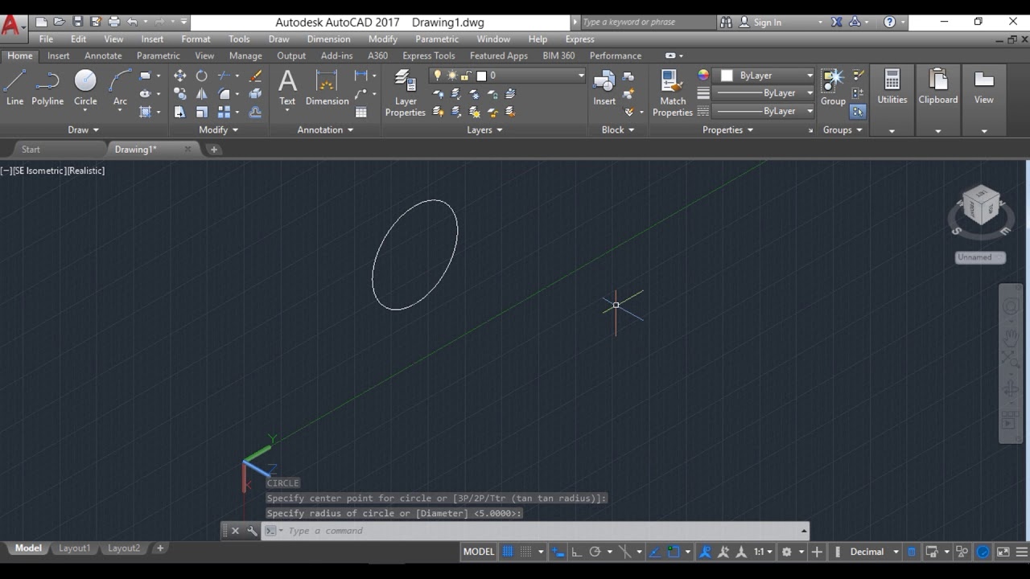Open the Format menu

[196, 39]
